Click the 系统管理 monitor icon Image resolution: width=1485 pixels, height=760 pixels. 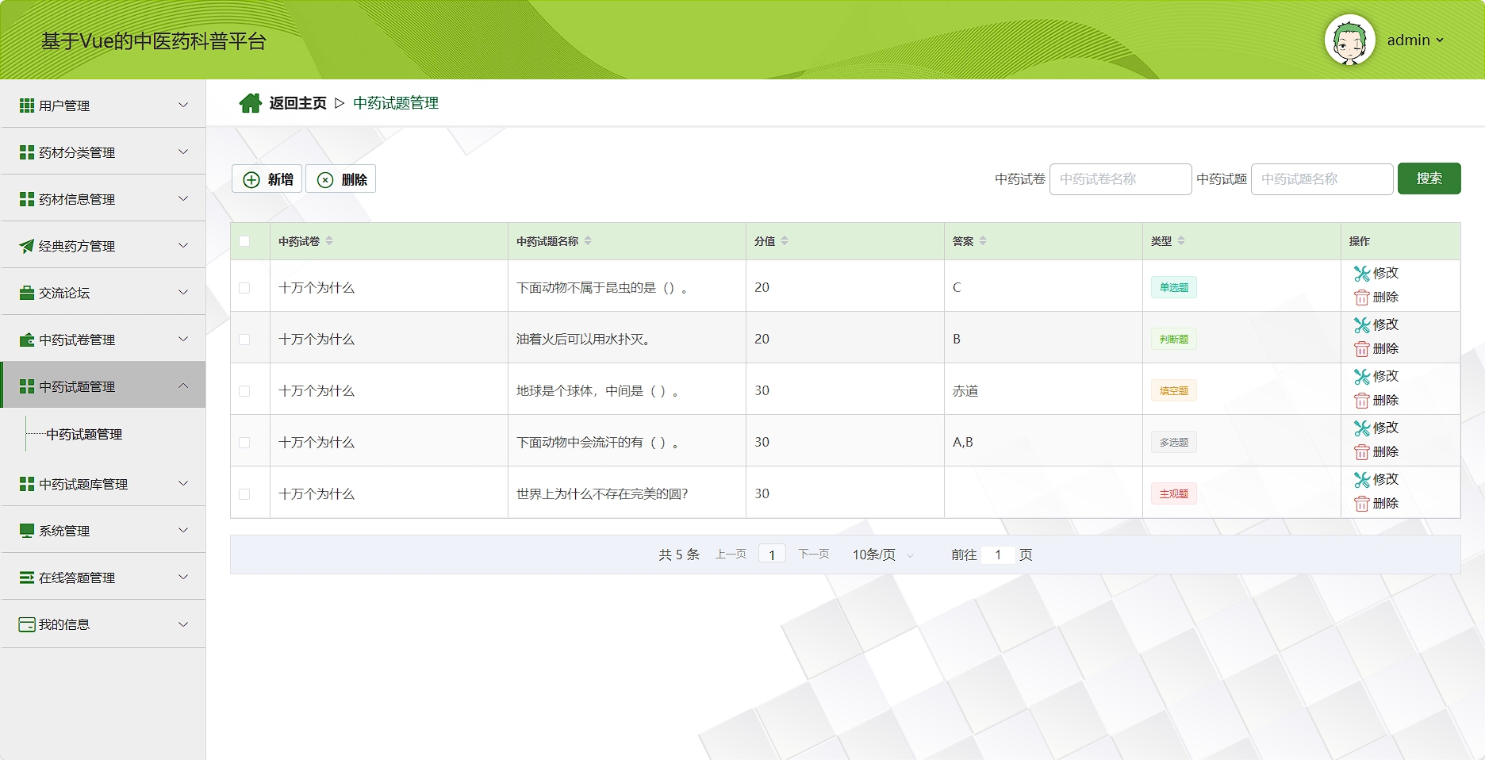tap(26, 531)
